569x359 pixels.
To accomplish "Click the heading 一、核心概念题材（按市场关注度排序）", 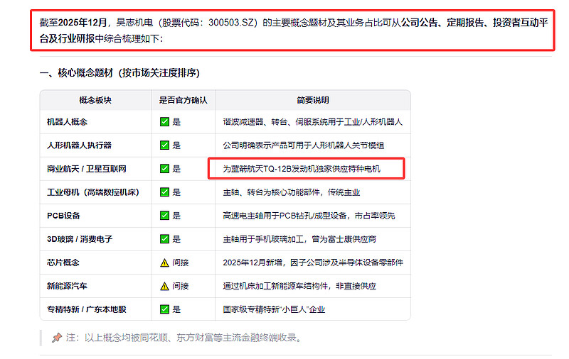I will (119, 73).
